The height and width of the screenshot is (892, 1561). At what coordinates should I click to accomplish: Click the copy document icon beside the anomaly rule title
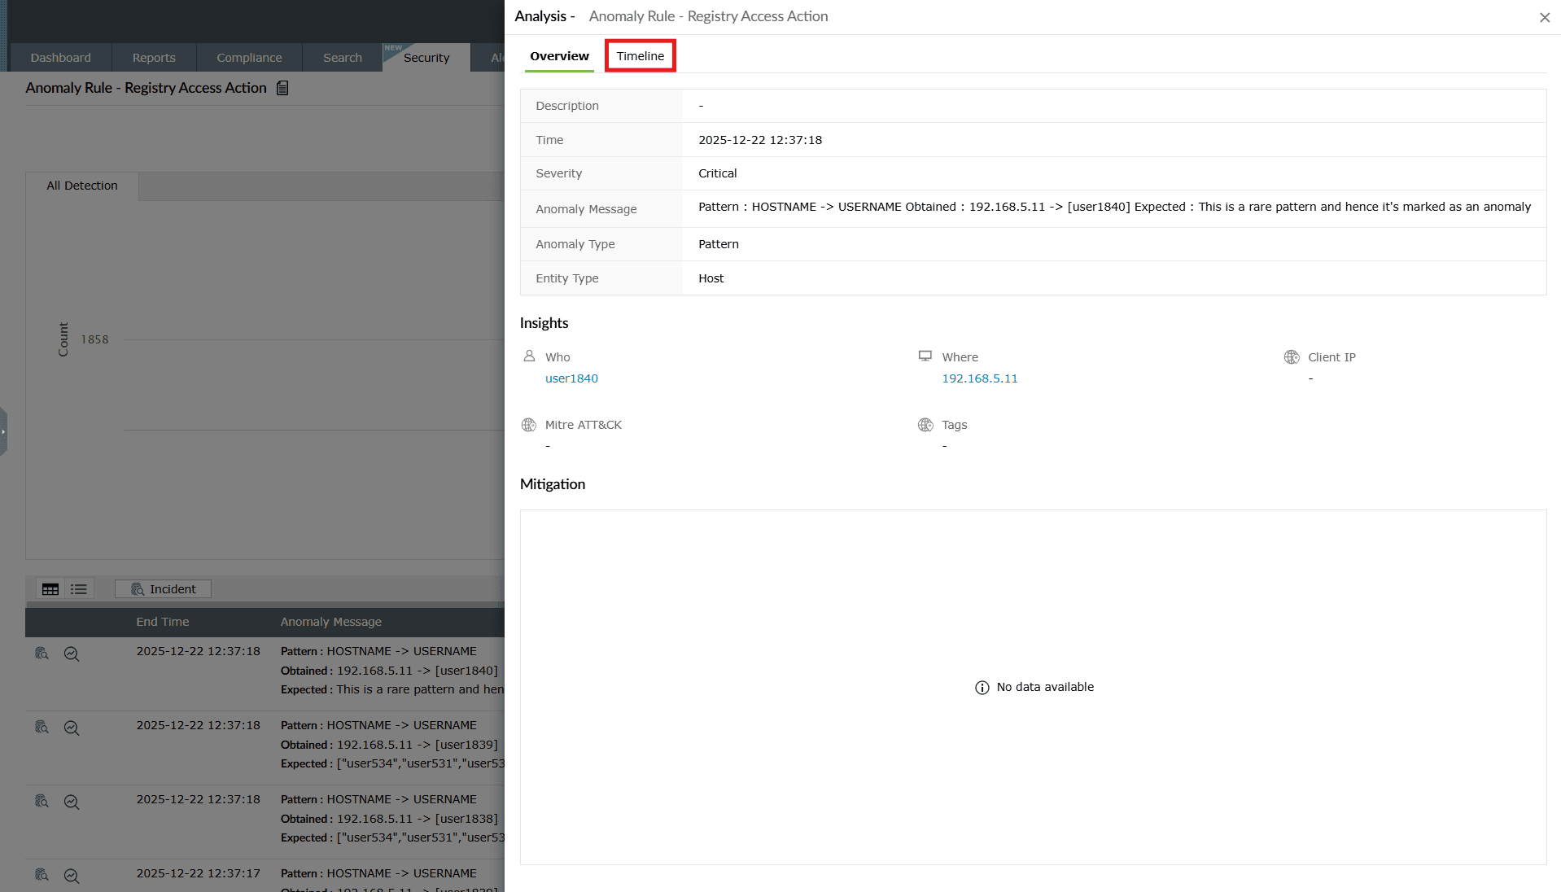pos(282,87)
